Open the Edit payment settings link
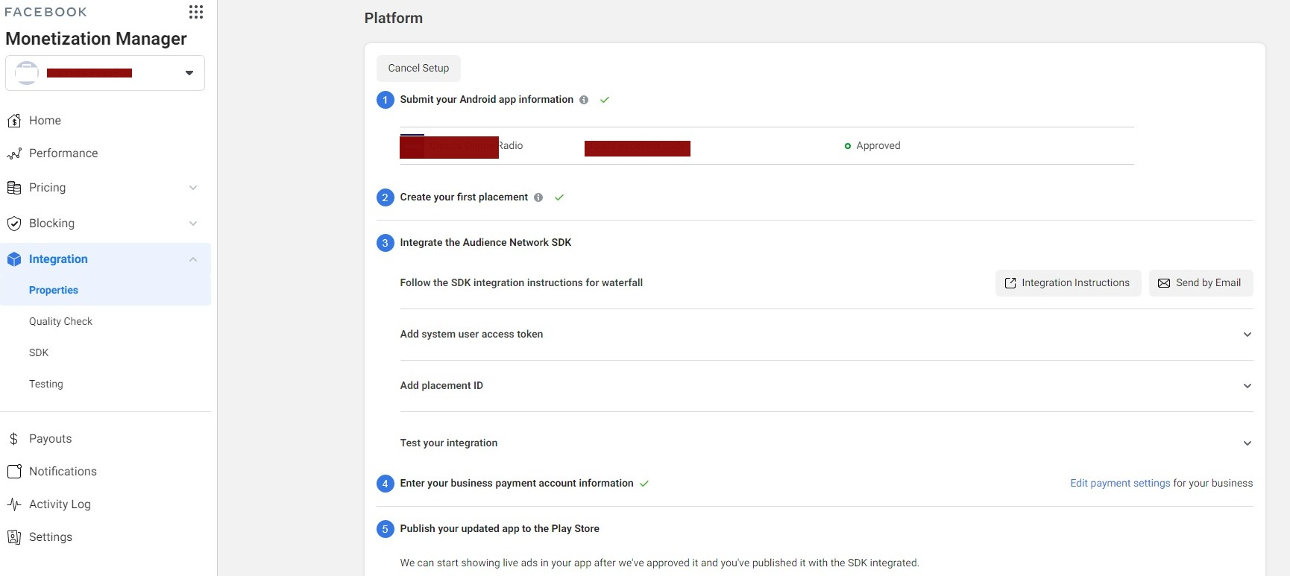The image size is (1290, 576). point(1120,484)
